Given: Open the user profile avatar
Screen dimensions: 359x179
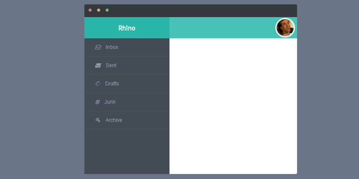Looking at the screenshot, I should 285,28.
